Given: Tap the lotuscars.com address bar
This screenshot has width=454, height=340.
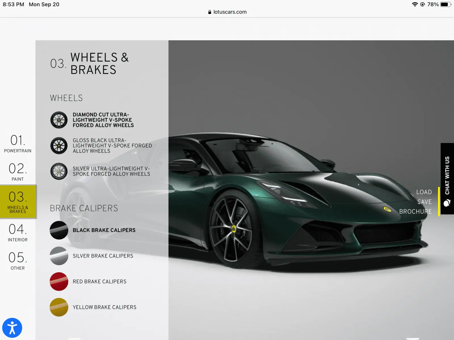Looking at the screenshot, I should [227, 12].
